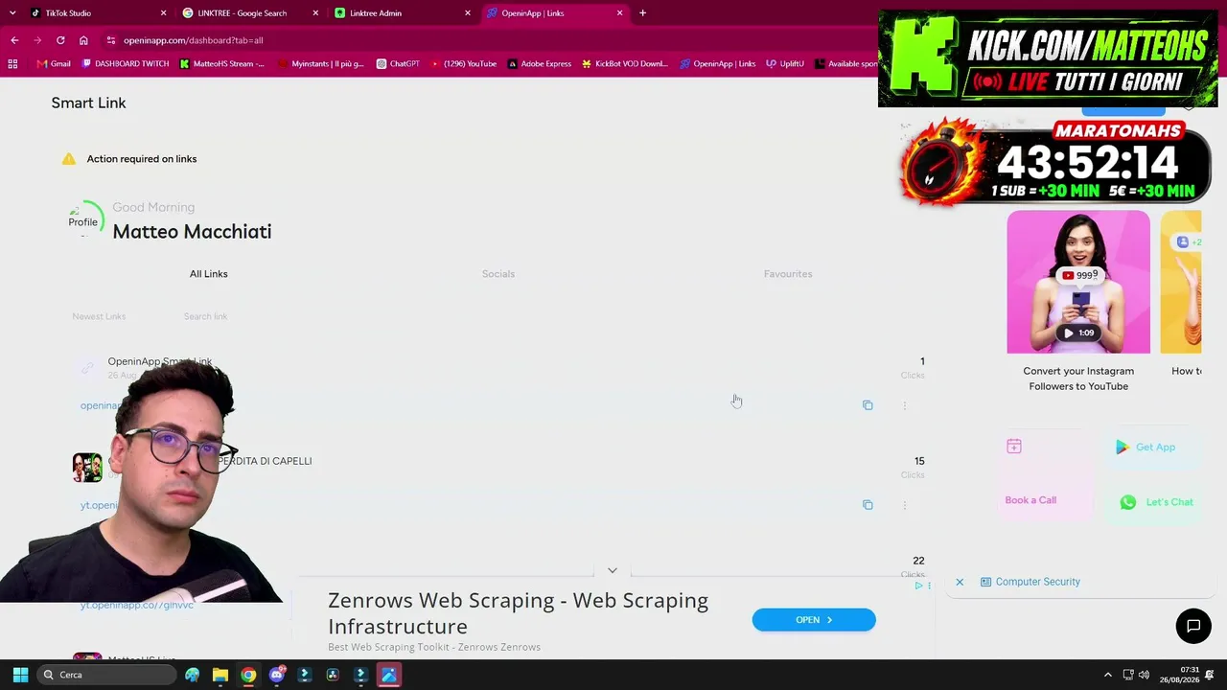1227x690 pixels.
Task: Open the Newest Links sort dropdown
Action: click(x=99, y=316)
